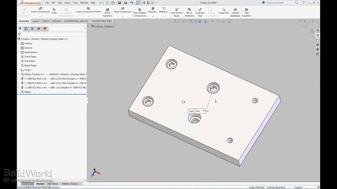Click Show Hidden Components
Viewport: 337px width, 189px height.
140,13
